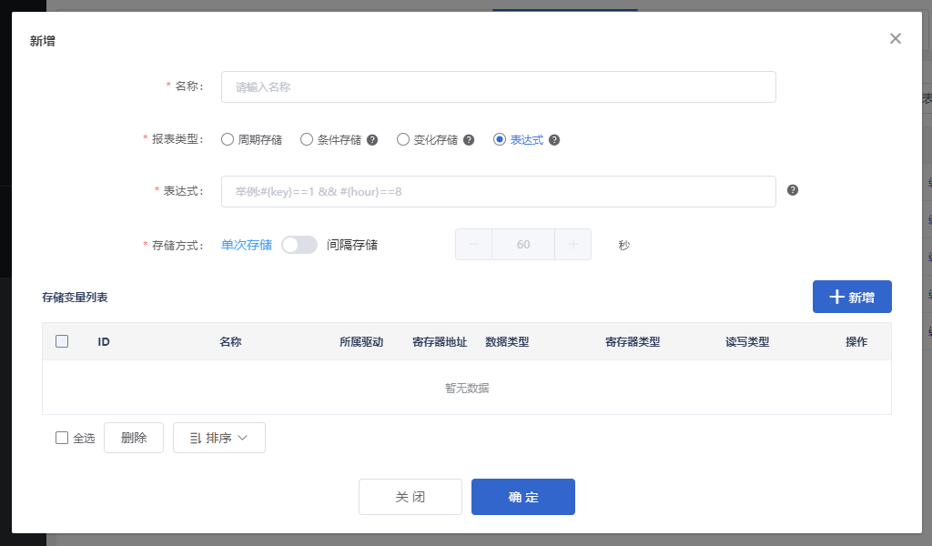Switch the storage mode toggle to 间隔存储
The width and height of the screenshot is (932, 546).
point(299,244)
